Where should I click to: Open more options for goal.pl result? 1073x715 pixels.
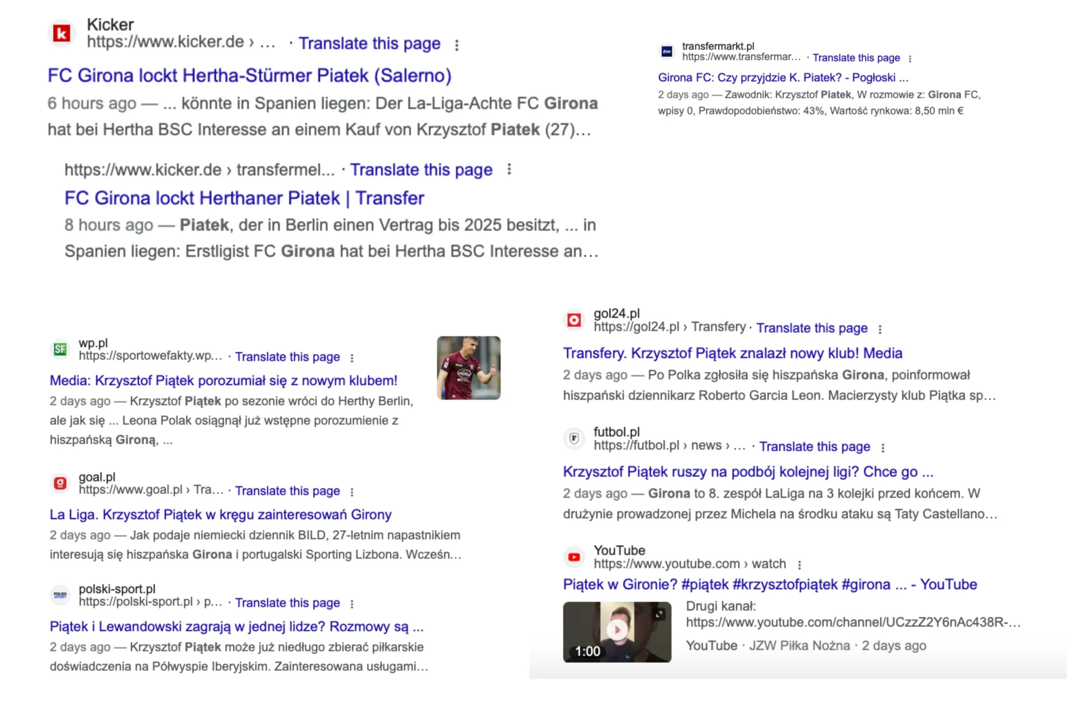[x=352, y=492]
